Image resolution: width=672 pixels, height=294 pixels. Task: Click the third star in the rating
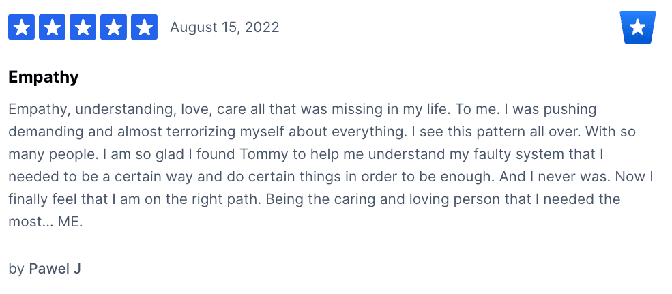point(83,27)
